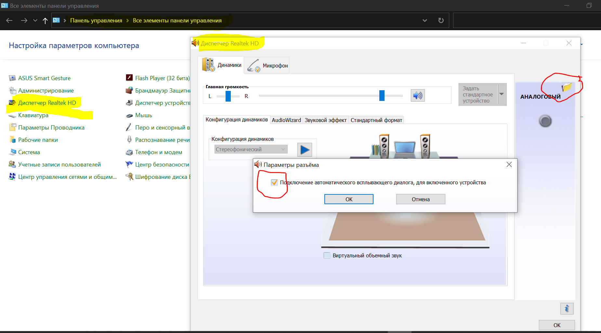Close the Параметры разъёма dialog
This screenshot has height=333, width=601.
pyautogui.click(x=509, y=165)
